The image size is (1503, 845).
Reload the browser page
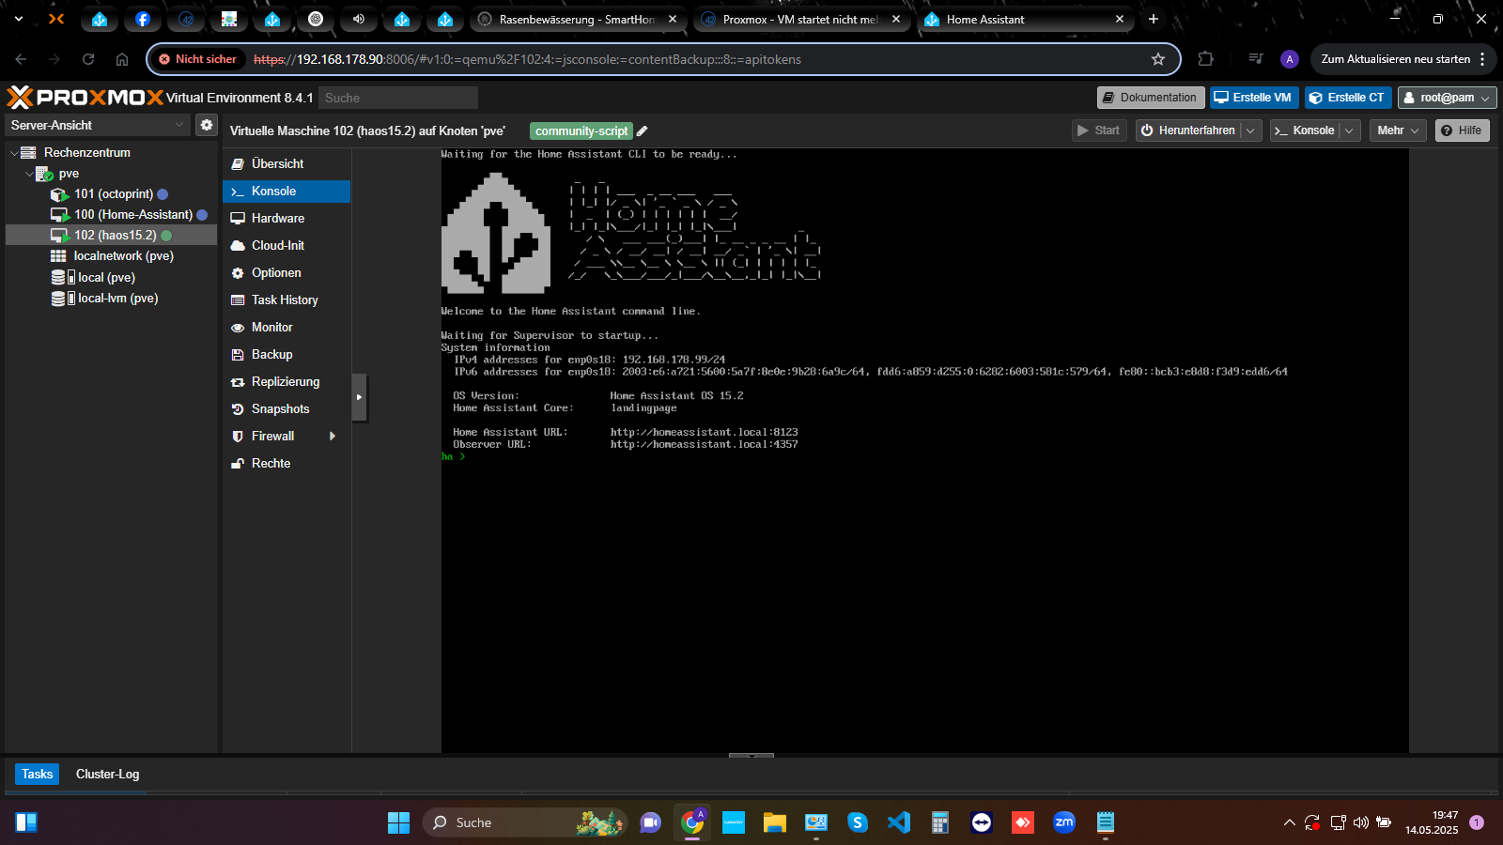[x=88, y=59]
